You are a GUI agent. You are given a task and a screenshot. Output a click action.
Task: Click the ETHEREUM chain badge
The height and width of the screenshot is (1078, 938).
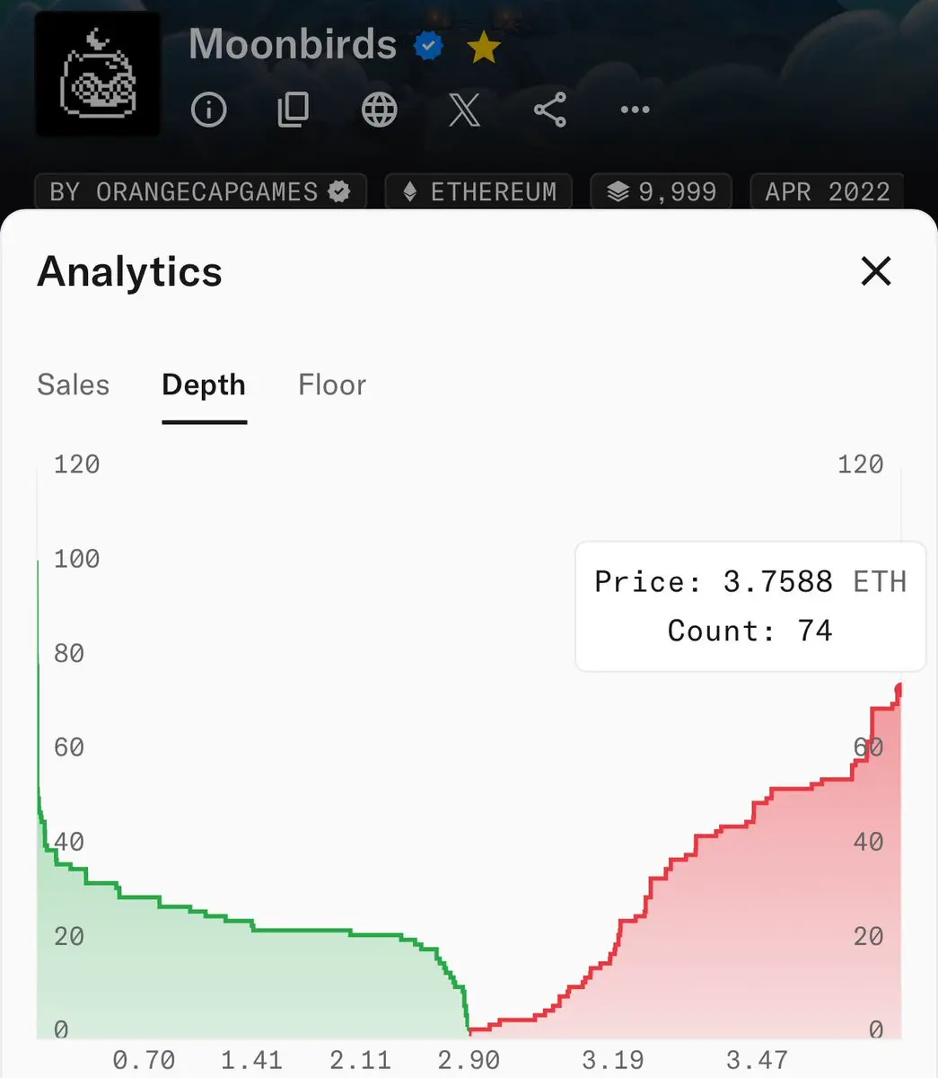pyautogui.click(x=478, y=191)
